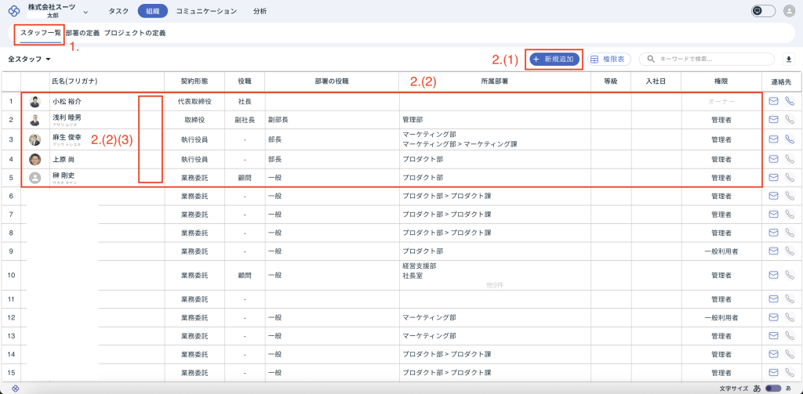Toggle the 文字サイズ font size switch
This screenshot has width=803, height=394.
[x=772, y=389]
